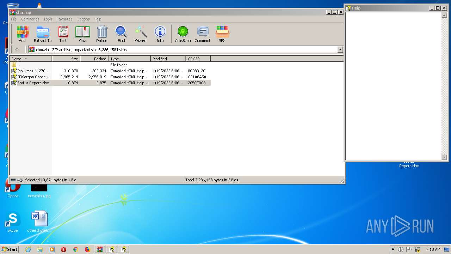This screenshot has width=451, height=254.
Task: Go up one folder level arrow
Action: coord(17,50)
